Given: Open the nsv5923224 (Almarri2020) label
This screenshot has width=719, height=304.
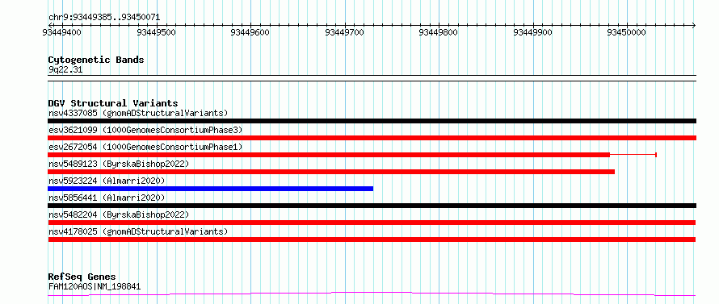Looking at the screenshot, I should (x=107, y=181).
